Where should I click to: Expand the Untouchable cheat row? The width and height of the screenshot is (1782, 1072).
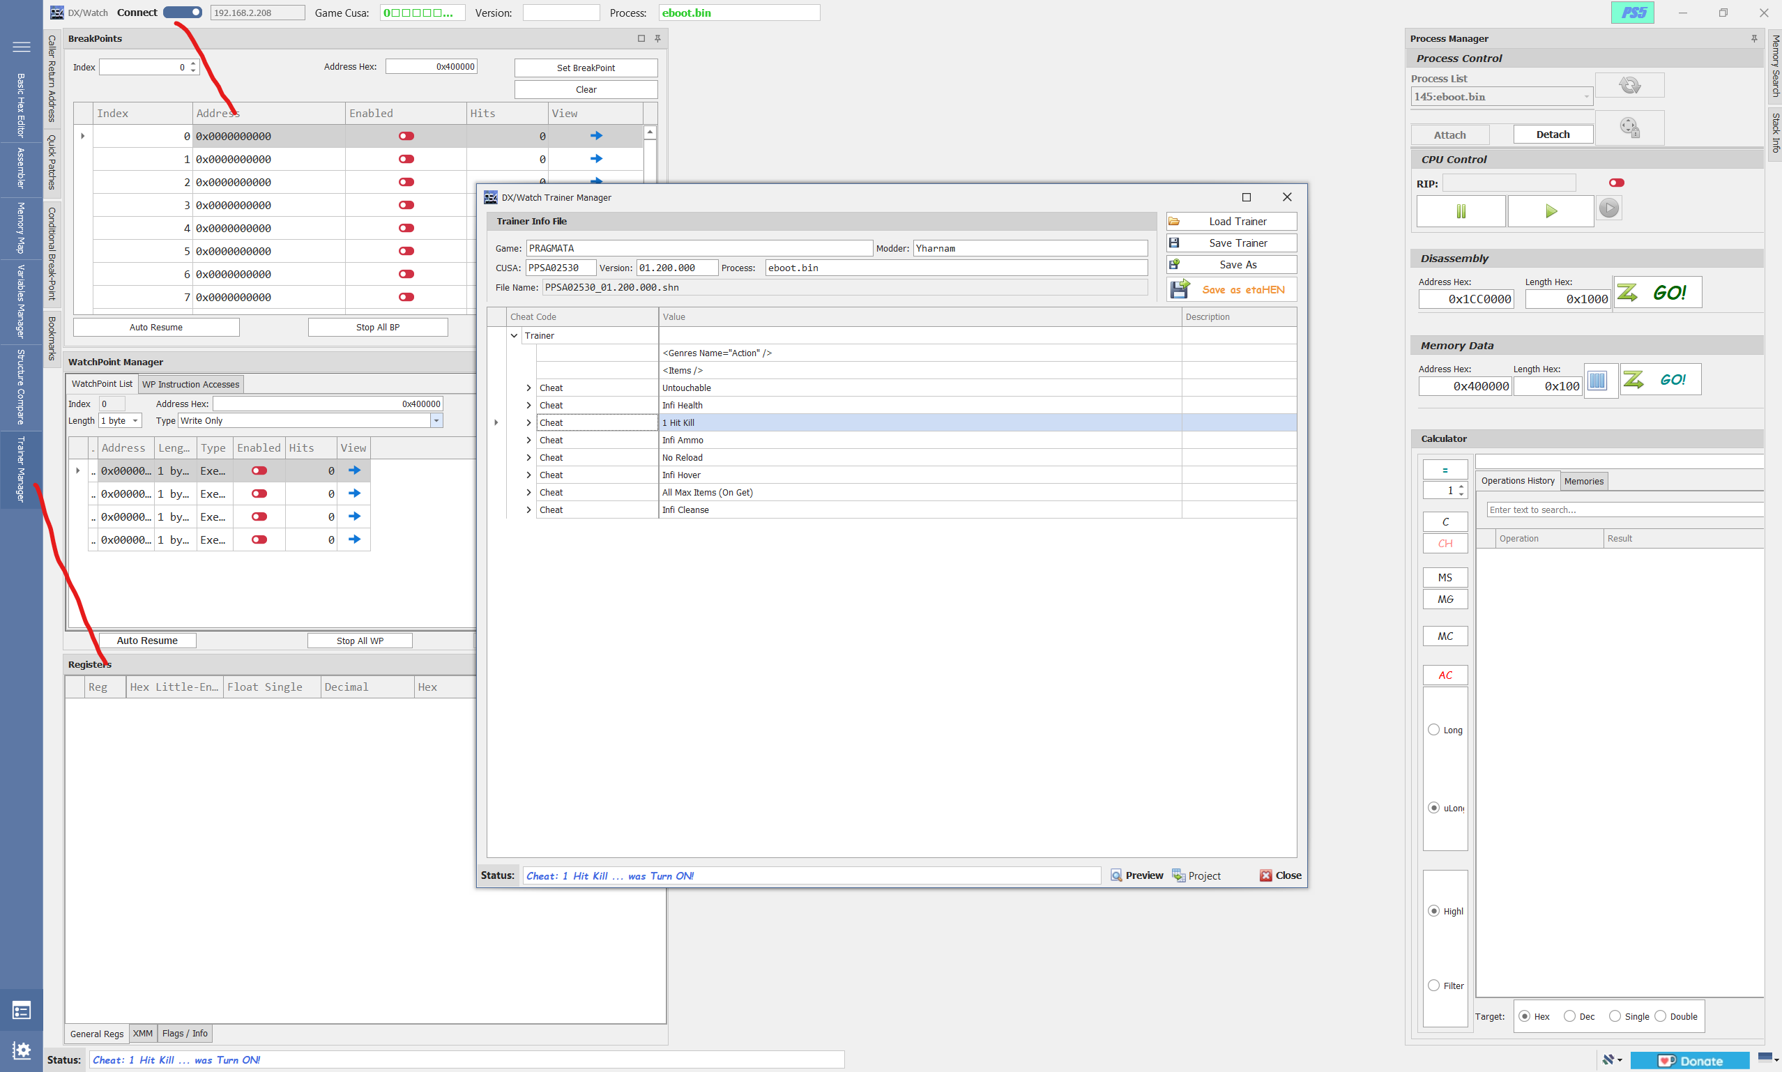[x=528, y=388]
